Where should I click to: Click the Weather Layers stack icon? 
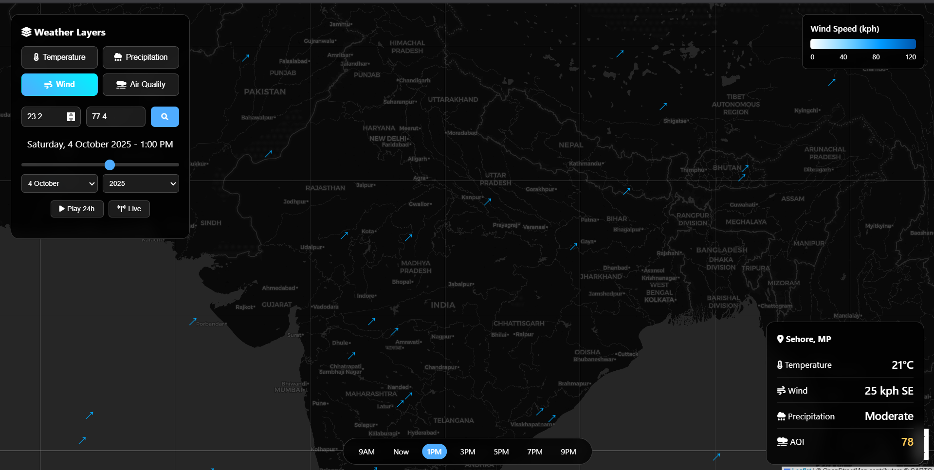coord(26,32)
